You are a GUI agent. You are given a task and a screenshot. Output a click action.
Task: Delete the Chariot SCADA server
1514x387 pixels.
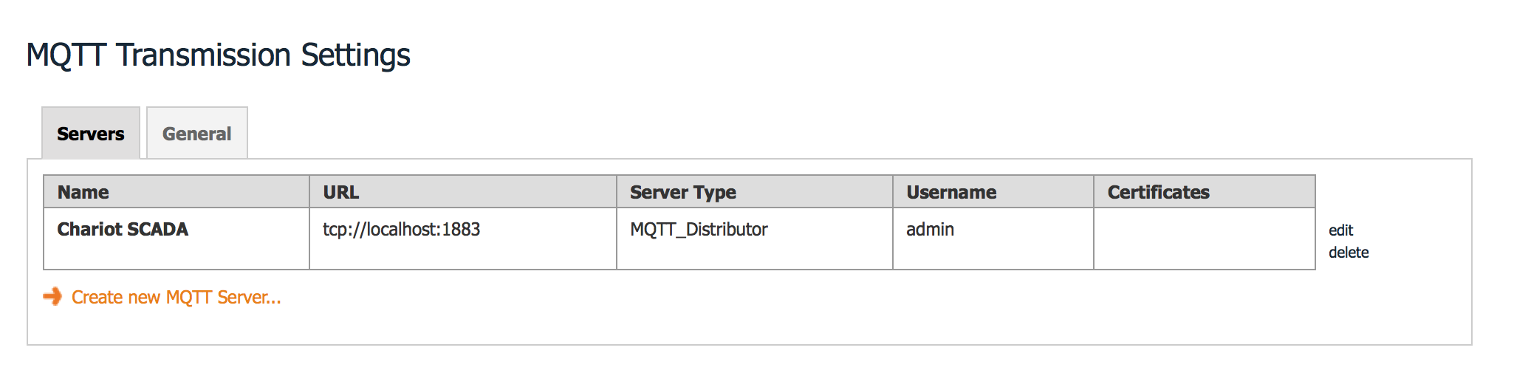(1349, 253)
